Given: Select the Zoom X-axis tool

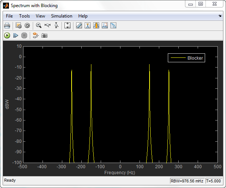Looking at the screenshot, I should (x=47, y=25).
